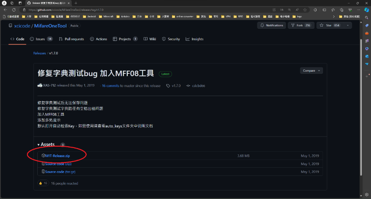The image size is (371, 199).
Task: Download Source code (zip)
Action: [x=58, y=164]
